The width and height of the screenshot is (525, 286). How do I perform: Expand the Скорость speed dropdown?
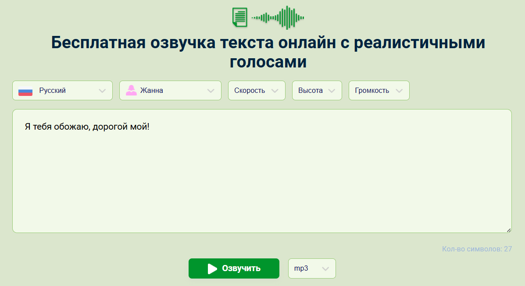[x=257, y=91]
